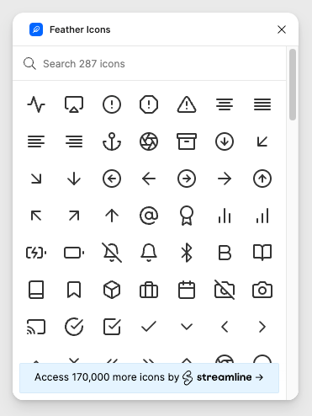Focus the Search 287 icons field
The width and height of the screenshot is (312, 416).
point(150,64)
